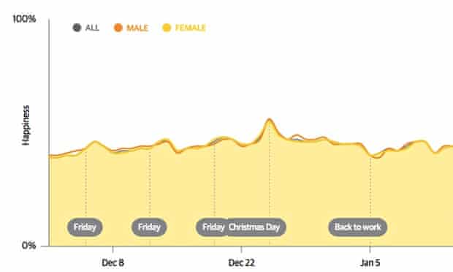Image resolution: width=453 pixels, height=272 pixels.
Task: Click the peak after first Friday line
Action: (95, 142)
